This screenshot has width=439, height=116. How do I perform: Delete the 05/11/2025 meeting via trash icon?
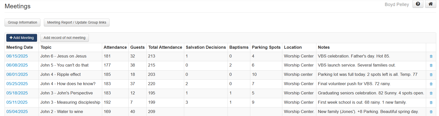tap(431, 102)
